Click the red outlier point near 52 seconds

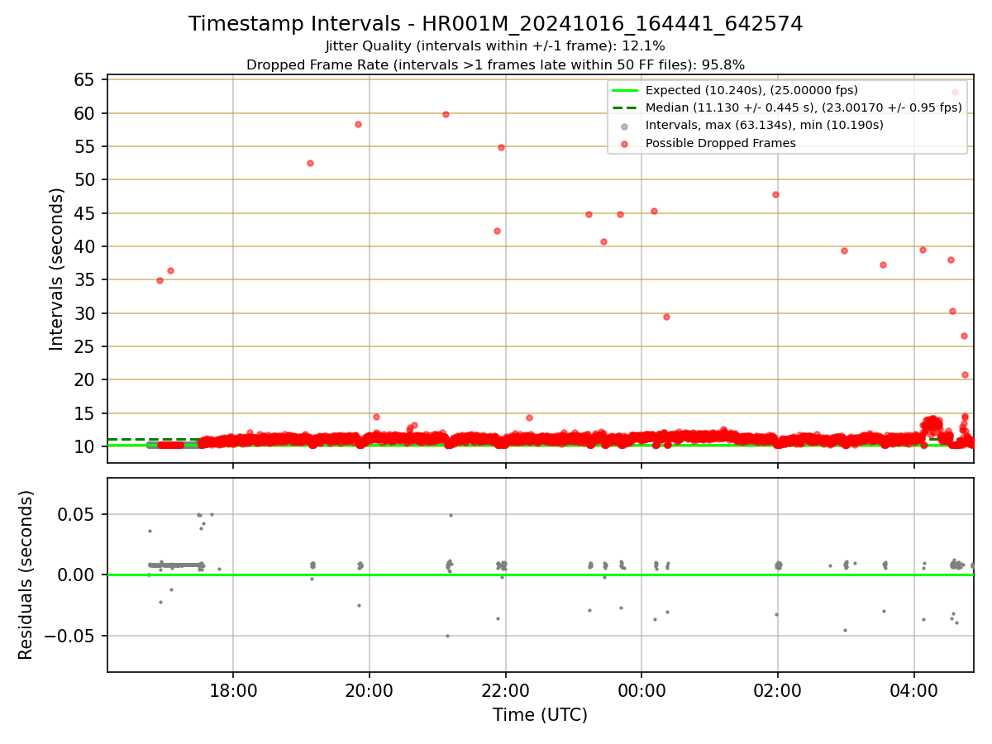pos(310,163)
